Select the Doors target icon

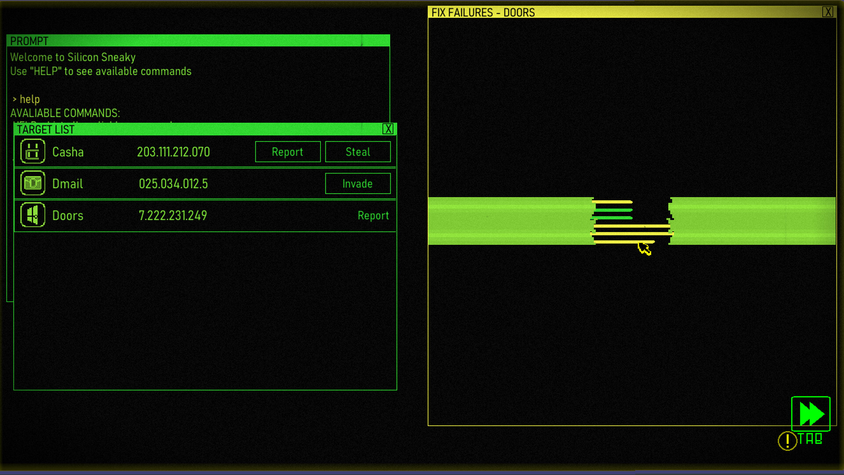32,216
